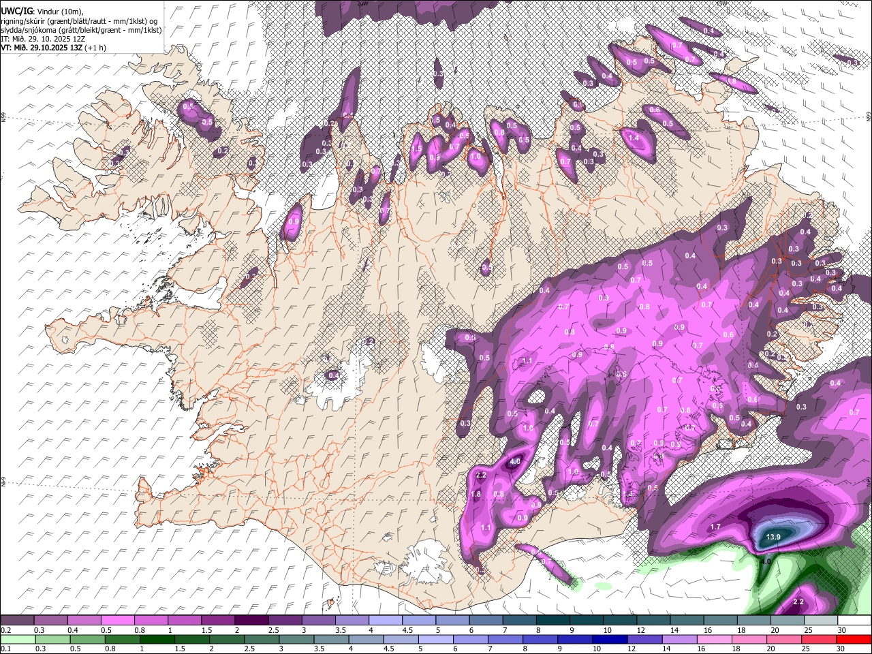
Task: Select the 14 swatch in the lower legend row
Action: (x=680, y=640)
